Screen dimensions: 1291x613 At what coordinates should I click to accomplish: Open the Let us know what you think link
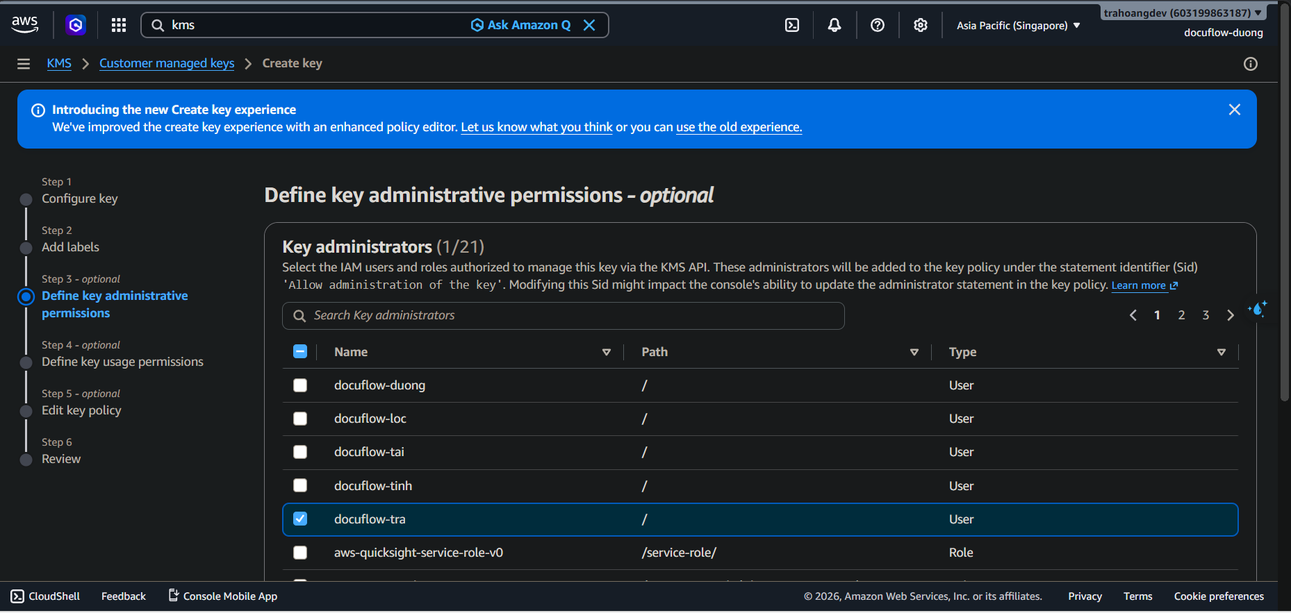coord(536,127)
